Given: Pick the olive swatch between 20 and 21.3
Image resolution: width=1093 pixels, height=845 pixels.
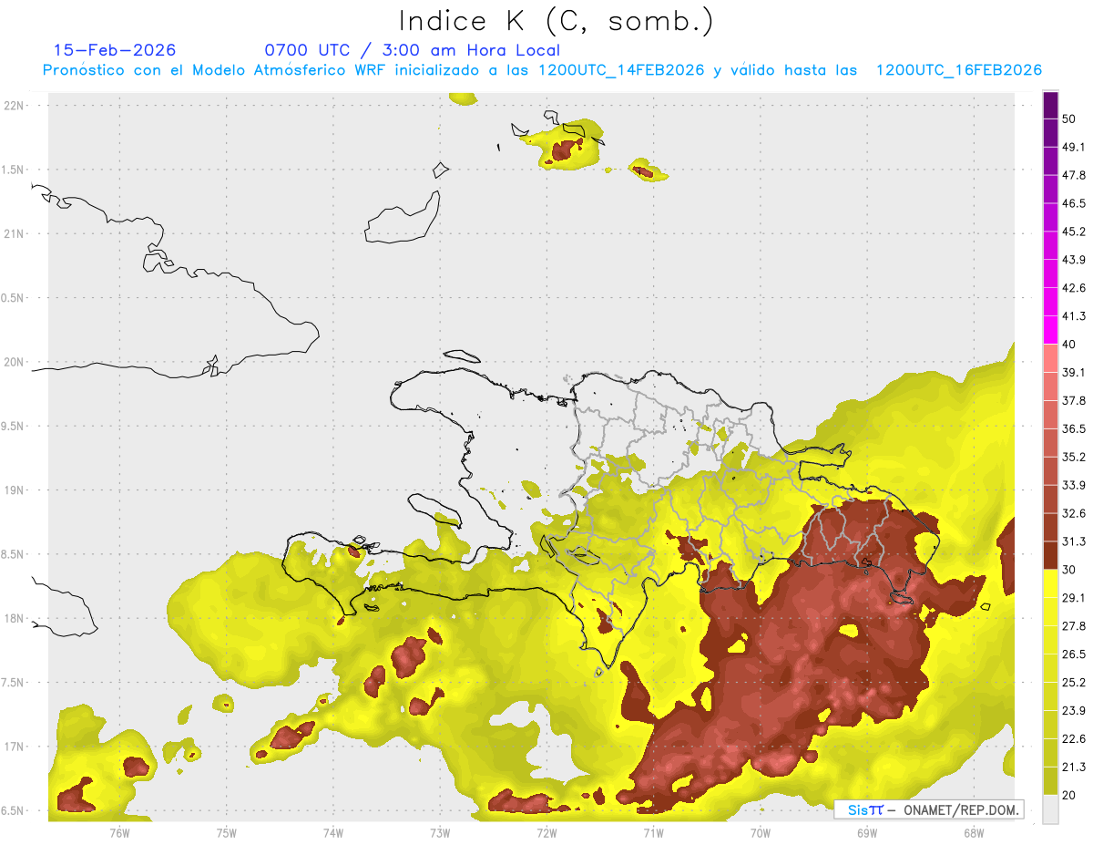Looking at the screenshot, I should 1050,782.
